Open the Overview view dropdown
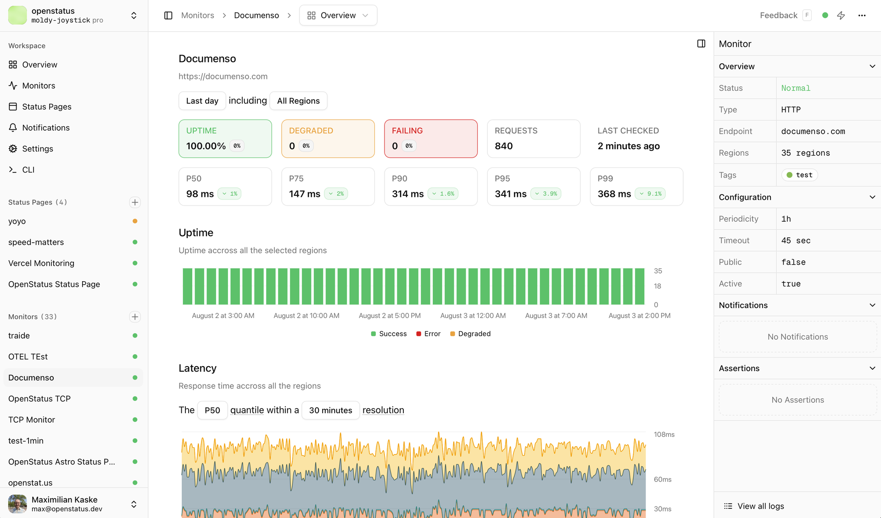The height and width of the screenshot is (518, 881). click(338, 16)
